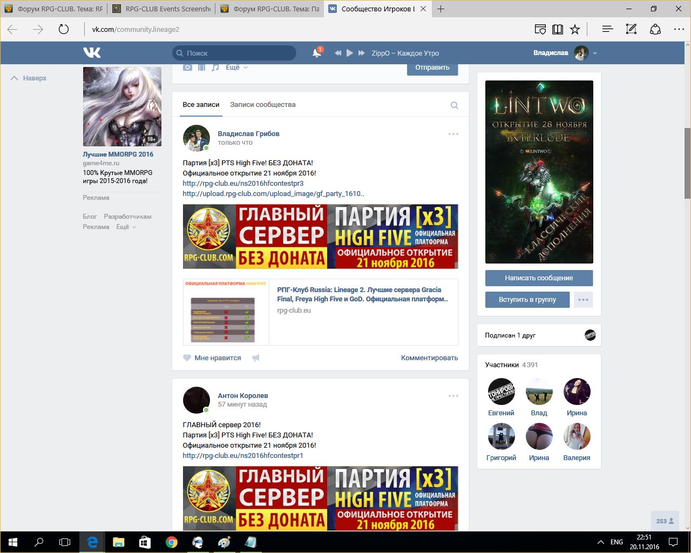The height and width of the screenshot is (553, 691).
Task: Open the 253 online friends chat button
Action: 665,521
